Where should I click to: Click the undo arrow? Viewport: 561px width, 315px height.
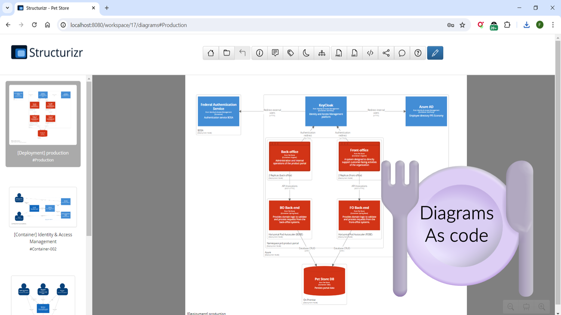pos(242,53)
